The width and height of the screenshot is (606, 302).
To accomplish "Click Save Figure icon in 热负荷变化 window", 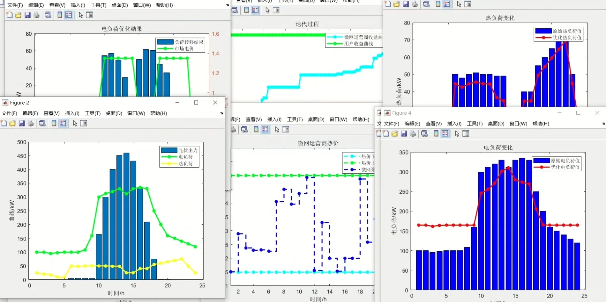I will 406,4.
